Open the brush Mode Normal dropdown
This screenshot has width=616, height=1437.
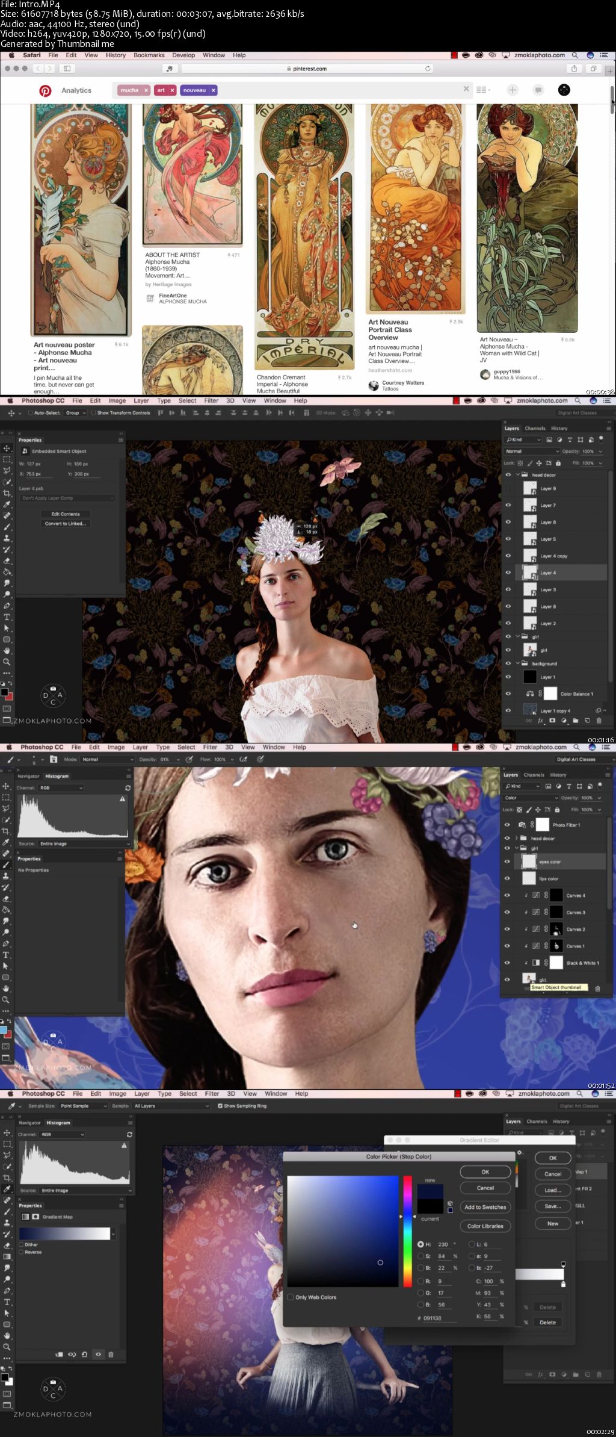(x=108, y=760)
